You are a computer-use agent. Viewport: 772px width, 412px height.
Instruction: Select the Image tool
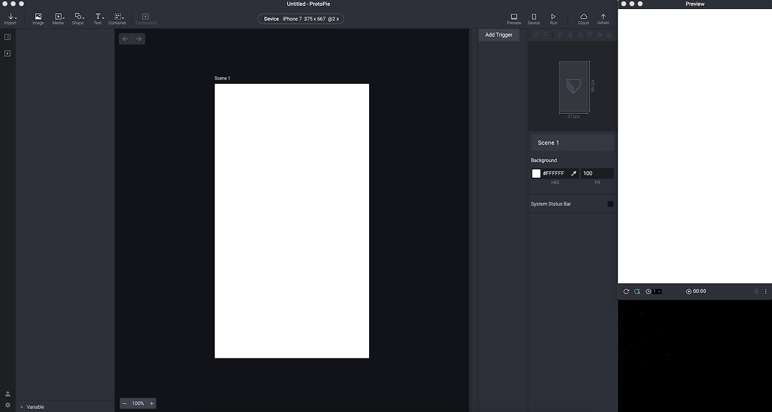point(38,19)
